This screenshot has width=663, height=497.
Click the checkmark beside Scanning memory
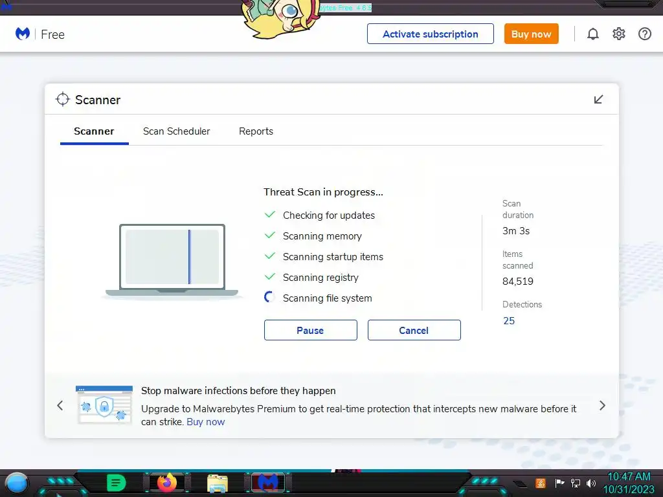270,236
